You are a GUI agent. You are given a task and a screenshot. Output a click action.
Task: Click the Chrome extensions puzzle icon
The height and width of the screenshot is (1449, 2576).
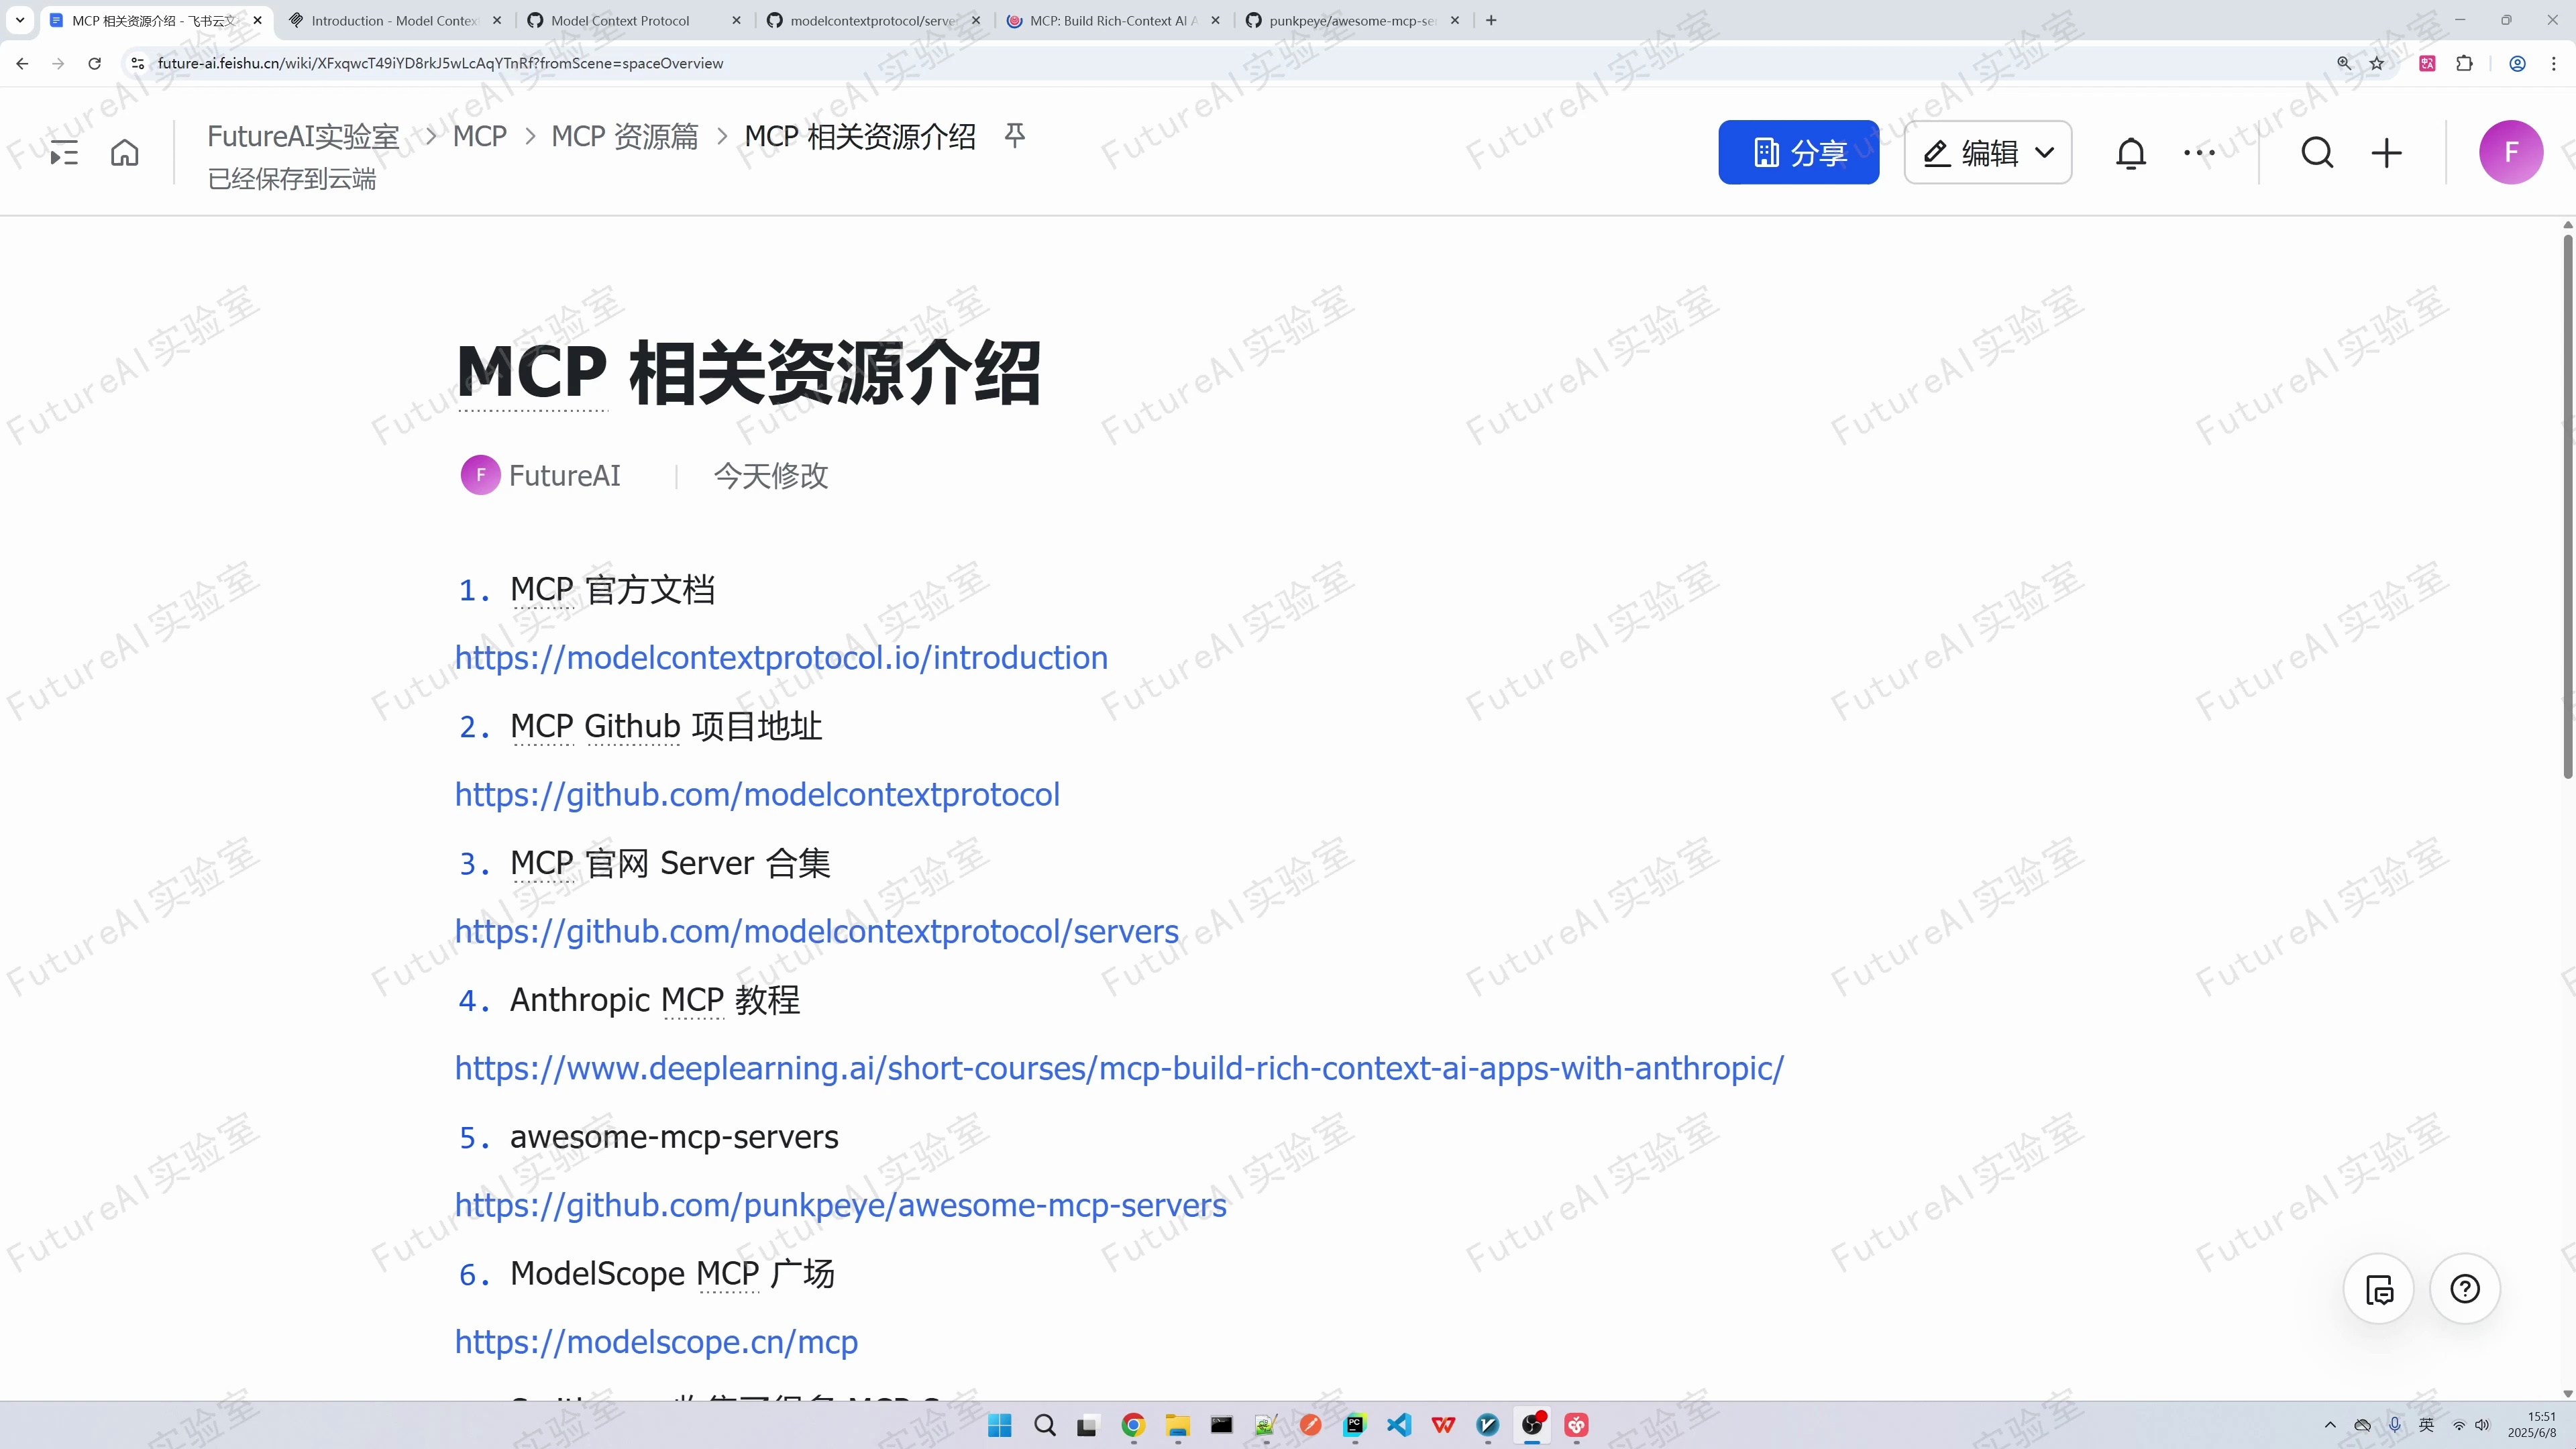(2465, 62)
